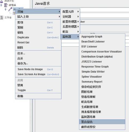The height and width of the screenshot is (132, 129).
Task: Click the workbench (工作台) icon
Action: click(2, 17)
